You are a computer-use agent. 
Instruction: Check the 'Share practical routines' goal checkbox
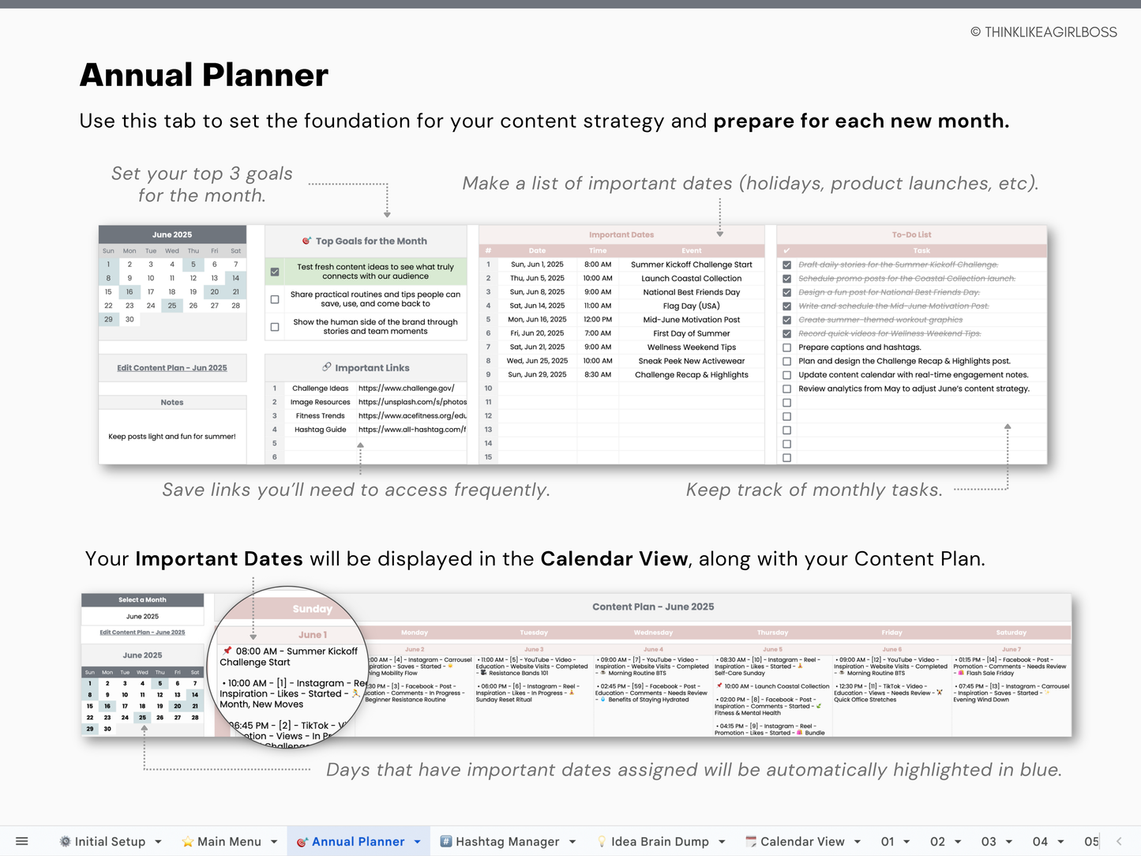point(274,298)
